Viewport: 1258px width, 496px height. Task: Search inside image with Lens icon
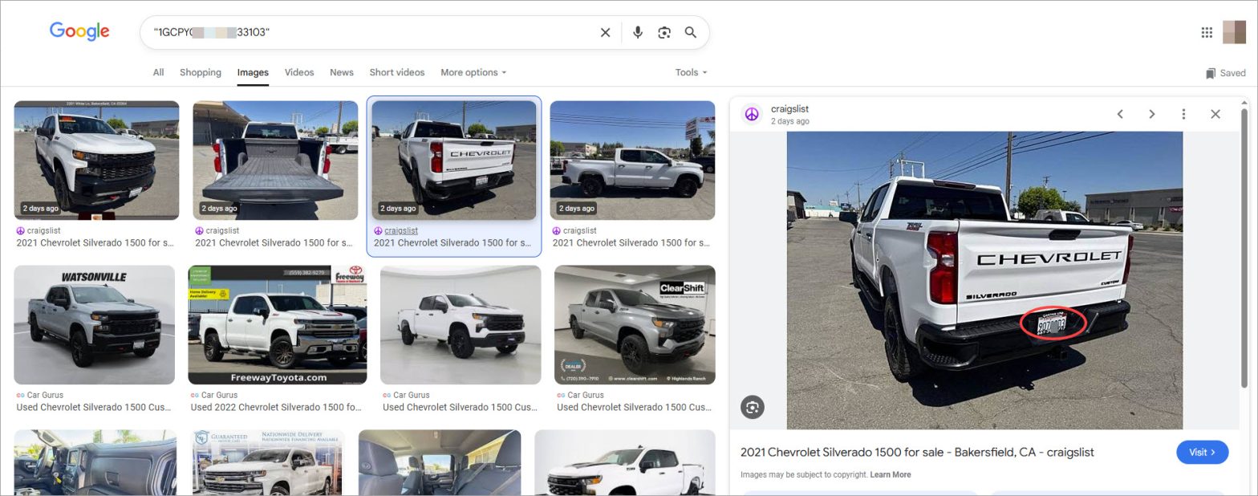[x=753, y=407]
